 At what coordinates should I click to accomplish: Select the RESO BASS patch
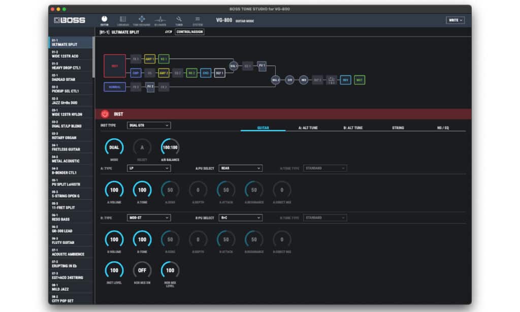click(x=71, y=217)
